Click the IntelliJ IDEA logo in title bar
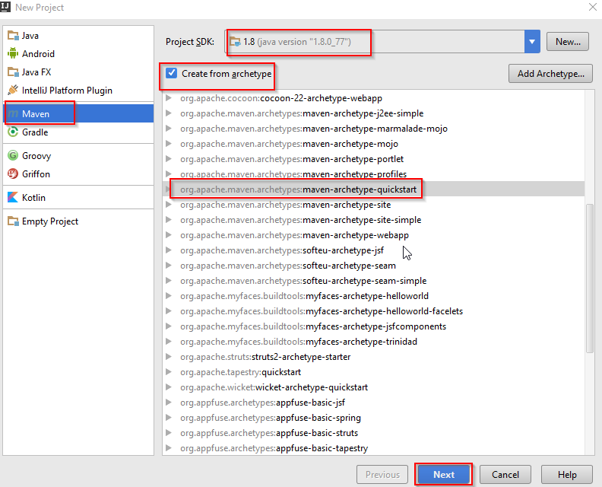The image size is (602, 487). pos(5,7)
